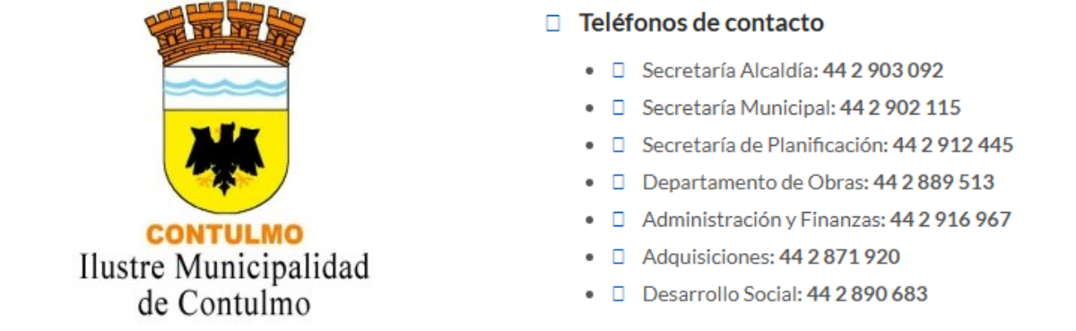Open the Adquisiciones number 44 2 871 920
1076x331 pixels.
[x=839, y=257]
